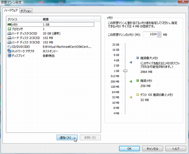
Task: Switch to the オプション tab
Action: [26, 11]
